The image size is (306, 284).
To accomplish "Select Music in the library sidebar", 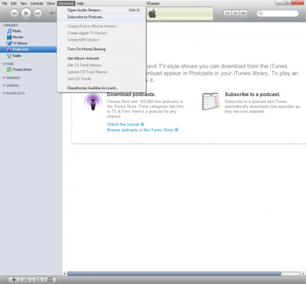I will tap(17, 31).
